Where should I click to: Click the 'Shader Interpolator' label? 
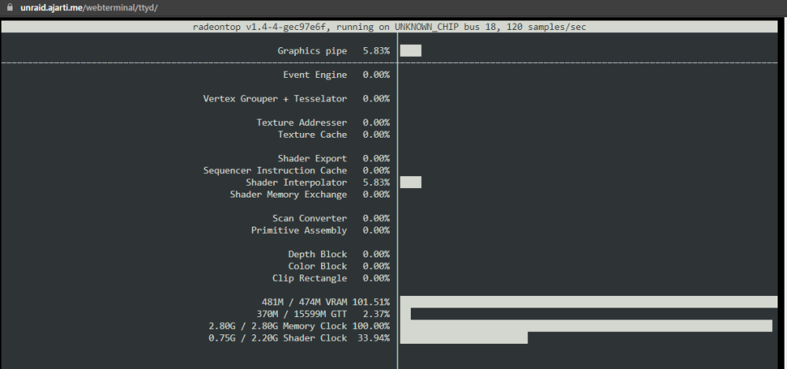pyautogui.click(x=296, y=183)
